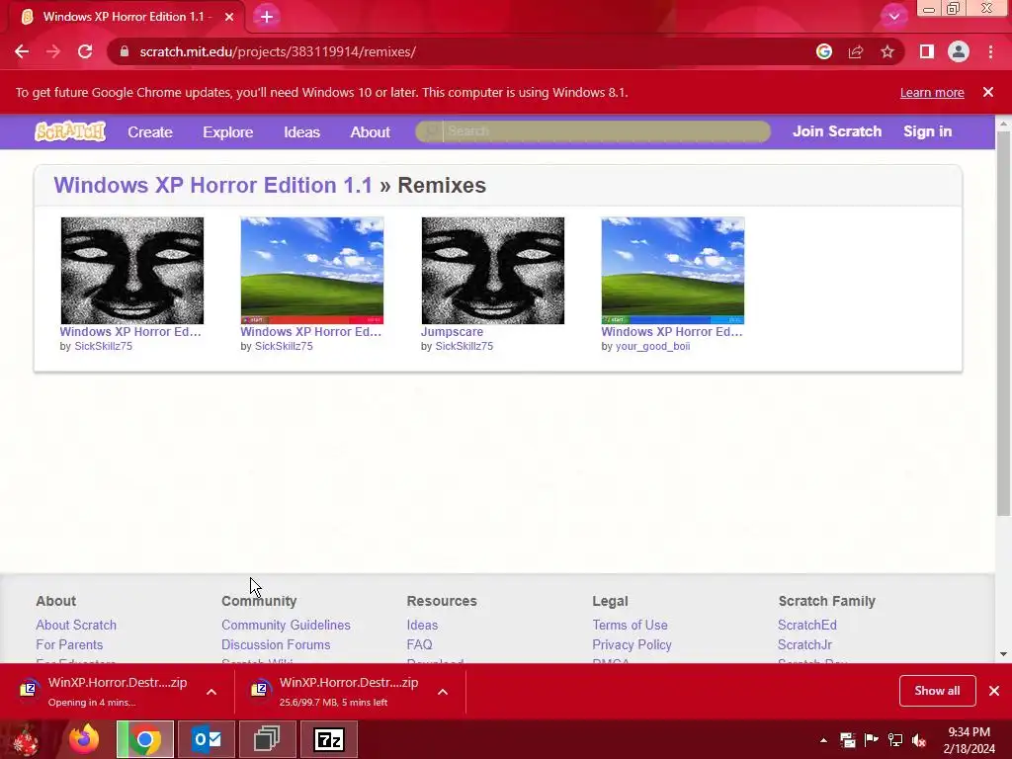Screen dimensions: 1012x759
Task: Open the Explore page
Action: click(228, 132)
